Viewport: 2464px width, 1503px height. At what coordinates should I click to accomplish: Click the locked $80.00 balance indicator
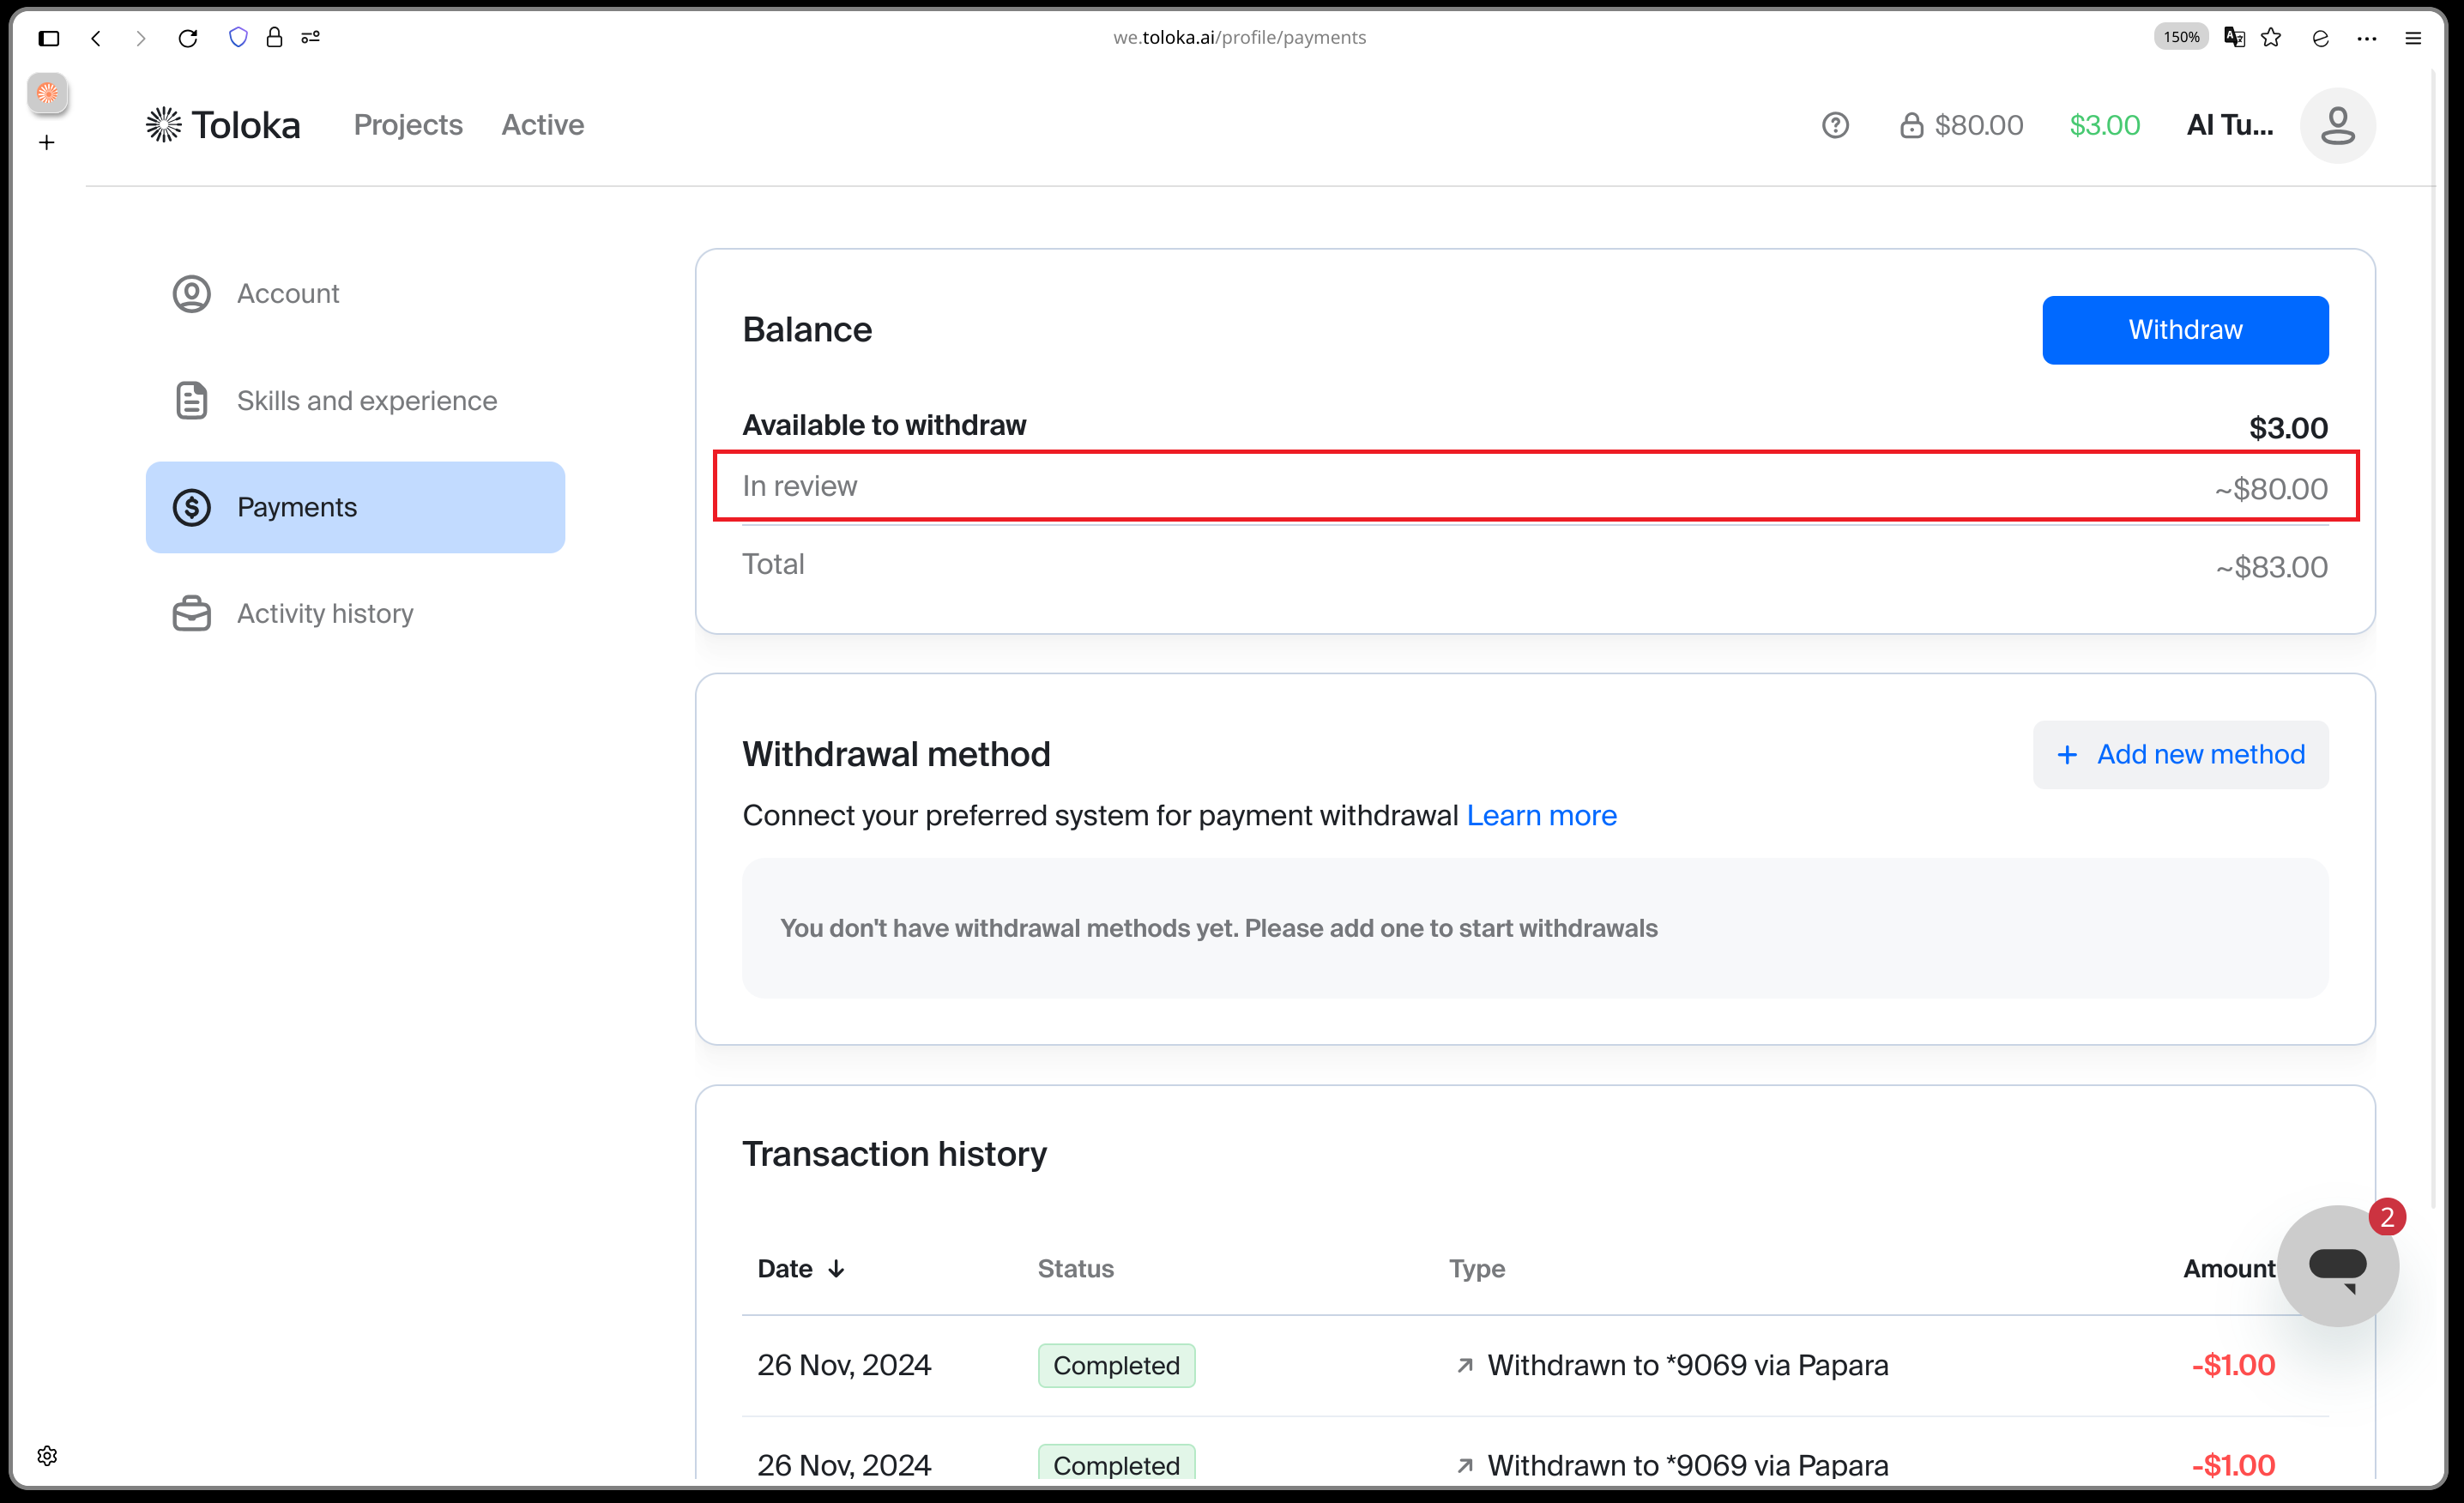pyautogui.click(x=1961, y=125)
